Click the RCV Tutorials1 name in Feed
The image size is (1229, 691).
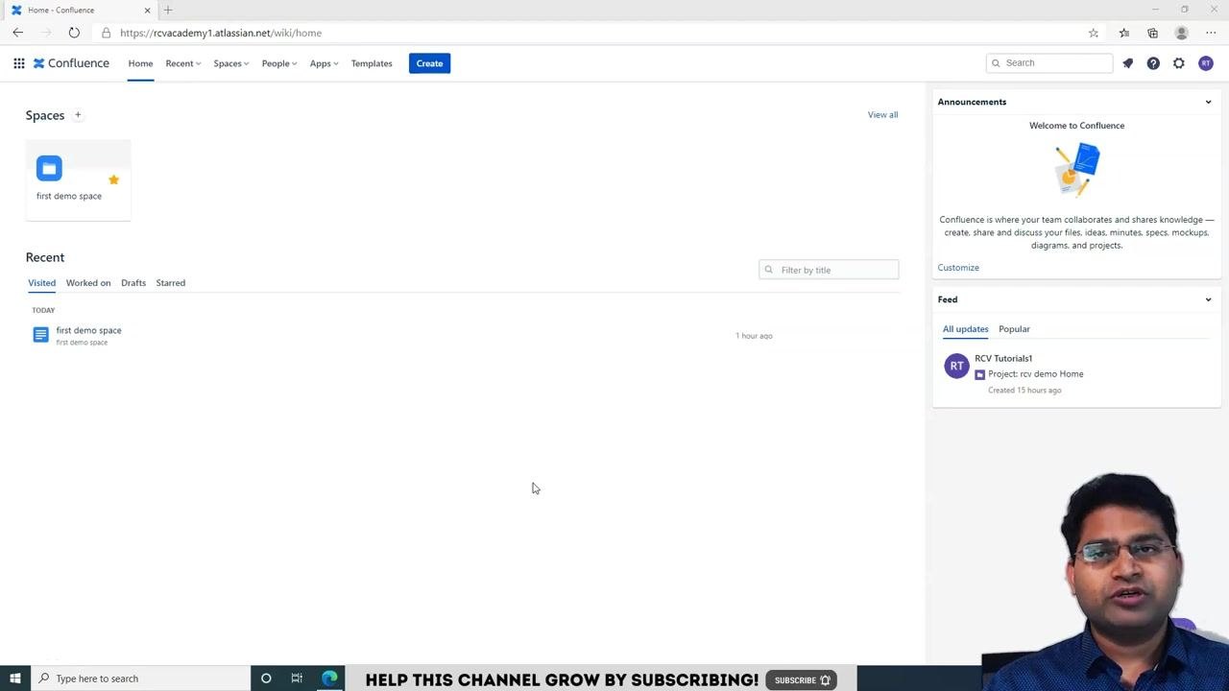1003,358
